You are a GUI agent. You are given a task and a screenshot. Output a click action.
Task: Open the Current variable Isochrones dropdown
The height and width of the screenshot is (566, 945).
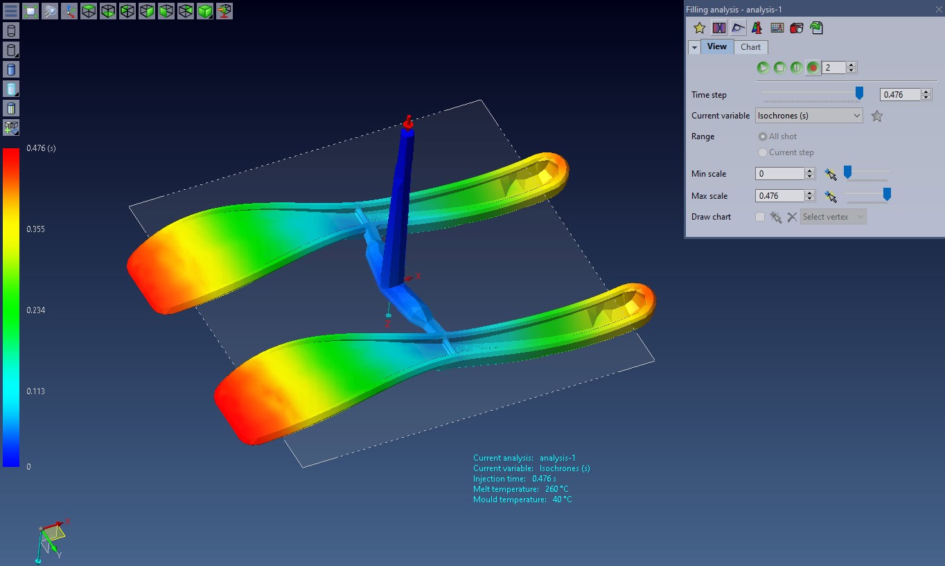tap(809, 116)
